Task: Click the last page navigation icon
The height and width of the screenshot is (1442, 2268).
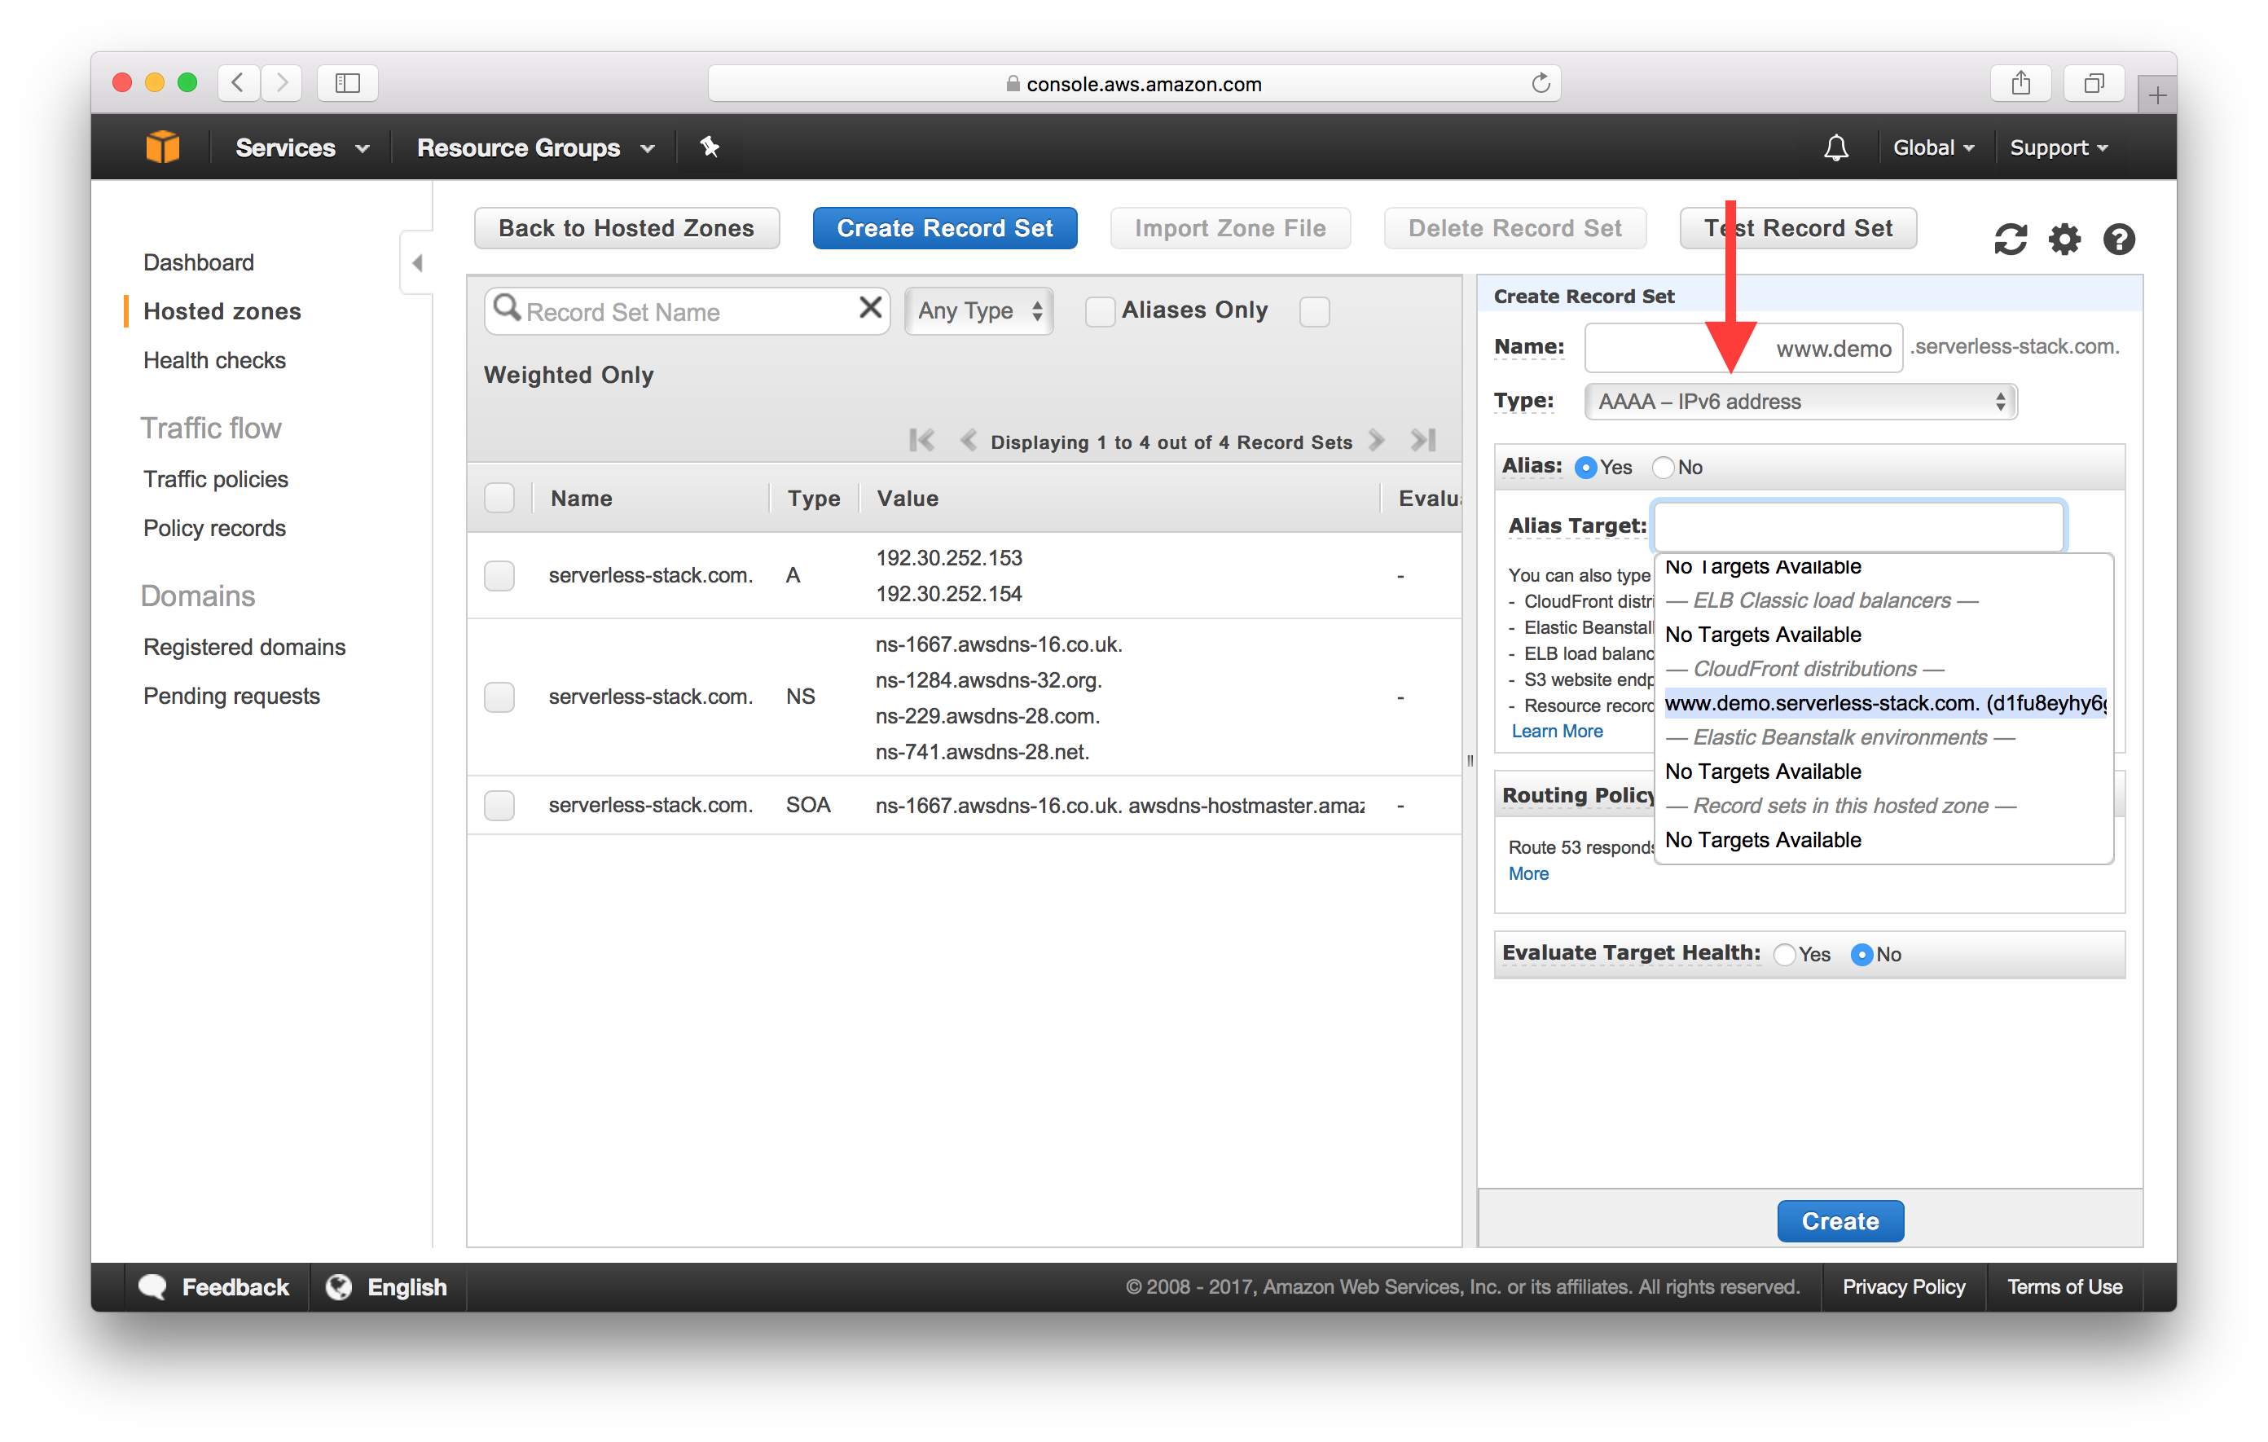Action: [x=1425, y=443]
